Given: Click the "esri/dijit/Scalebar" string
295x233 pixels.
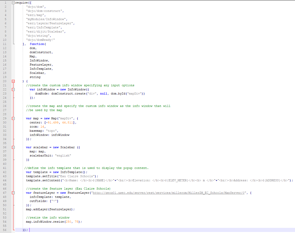Looking at the screenshot, I should pos(46,32).
